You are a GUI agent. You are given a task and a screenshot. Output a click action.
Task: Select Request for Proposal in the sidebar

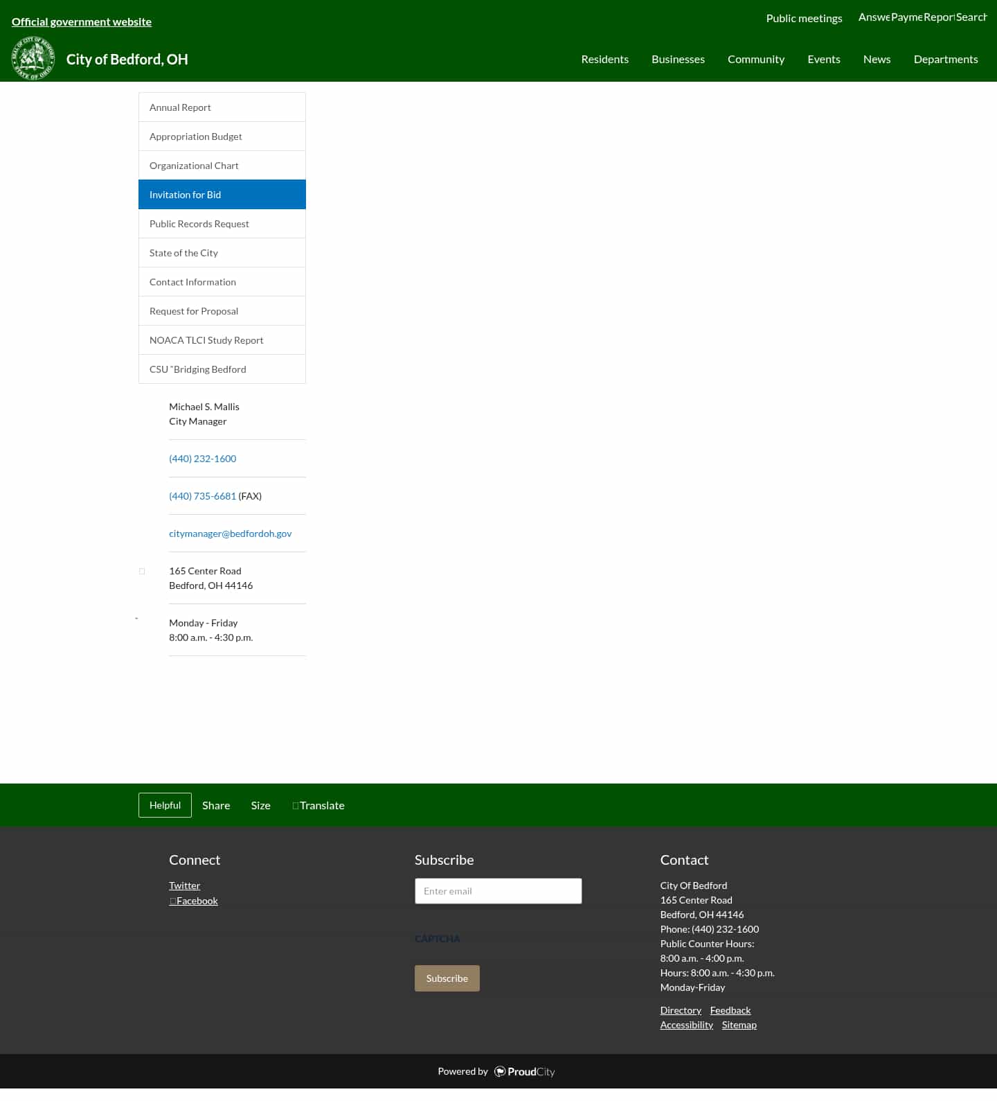click(222, 311)
